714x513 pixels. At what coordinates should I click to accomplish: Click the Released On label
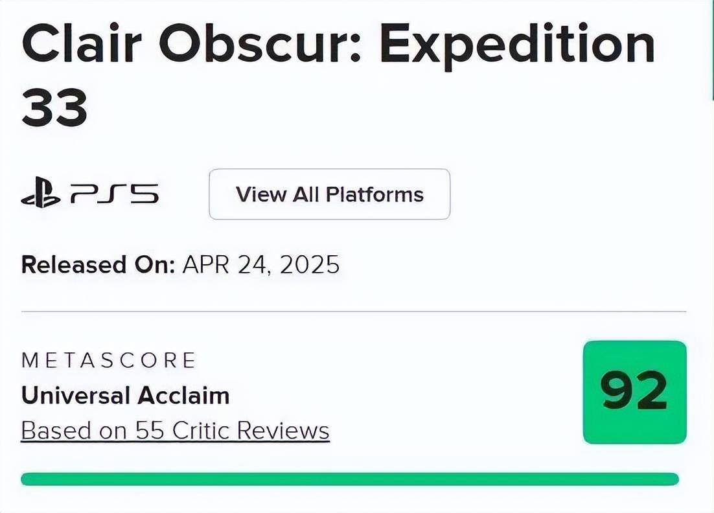[98, 264]
